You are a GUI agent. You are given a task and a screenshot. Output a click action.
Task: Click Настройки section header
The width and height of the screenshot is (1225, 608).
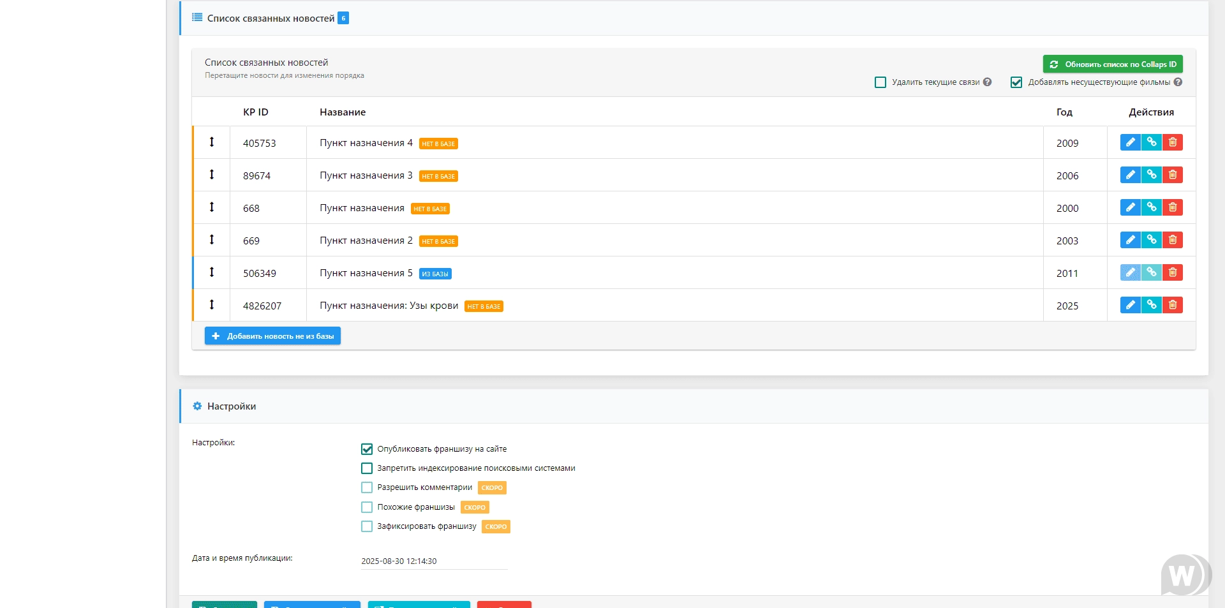232,406
